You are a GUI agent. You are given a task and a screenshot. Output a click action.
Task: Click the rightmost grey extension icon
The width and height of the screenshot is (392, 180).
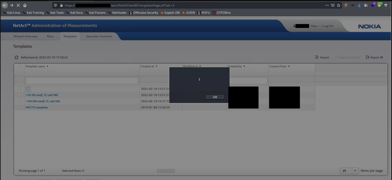point(386,5)
